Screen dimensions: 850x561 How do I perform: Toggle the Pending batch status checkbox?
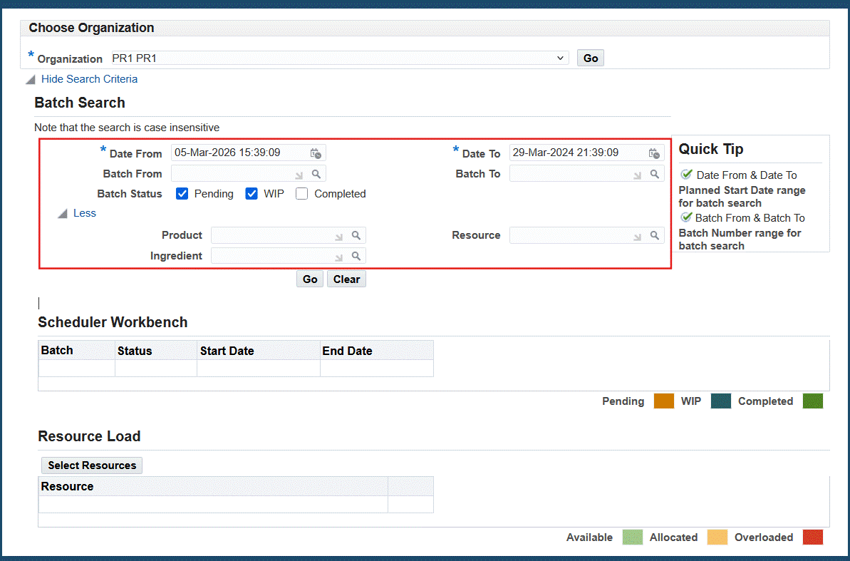point(182,194)
